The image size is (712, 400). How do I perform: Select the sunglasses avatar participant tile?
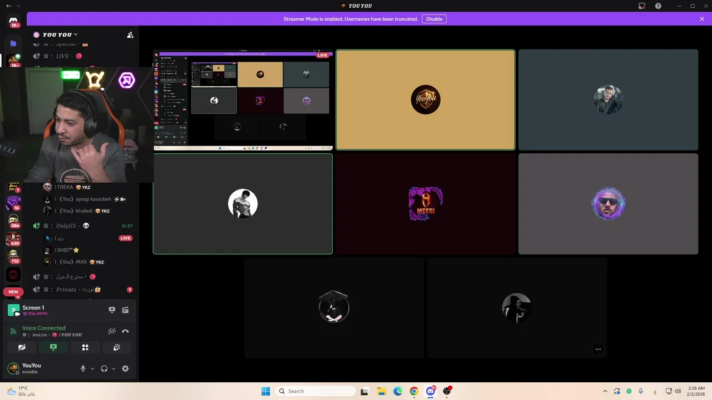[x=608, y=204]
